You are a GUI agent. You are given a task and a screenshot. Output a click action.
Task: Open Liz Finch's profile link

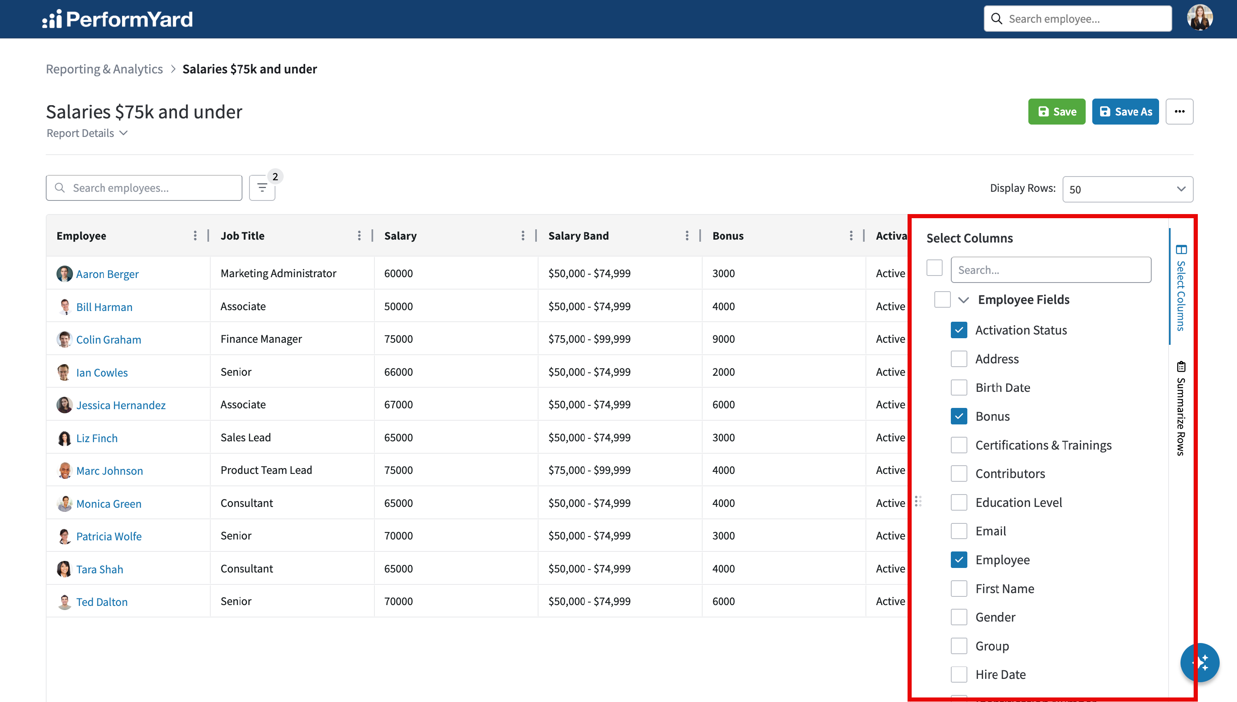97,438
